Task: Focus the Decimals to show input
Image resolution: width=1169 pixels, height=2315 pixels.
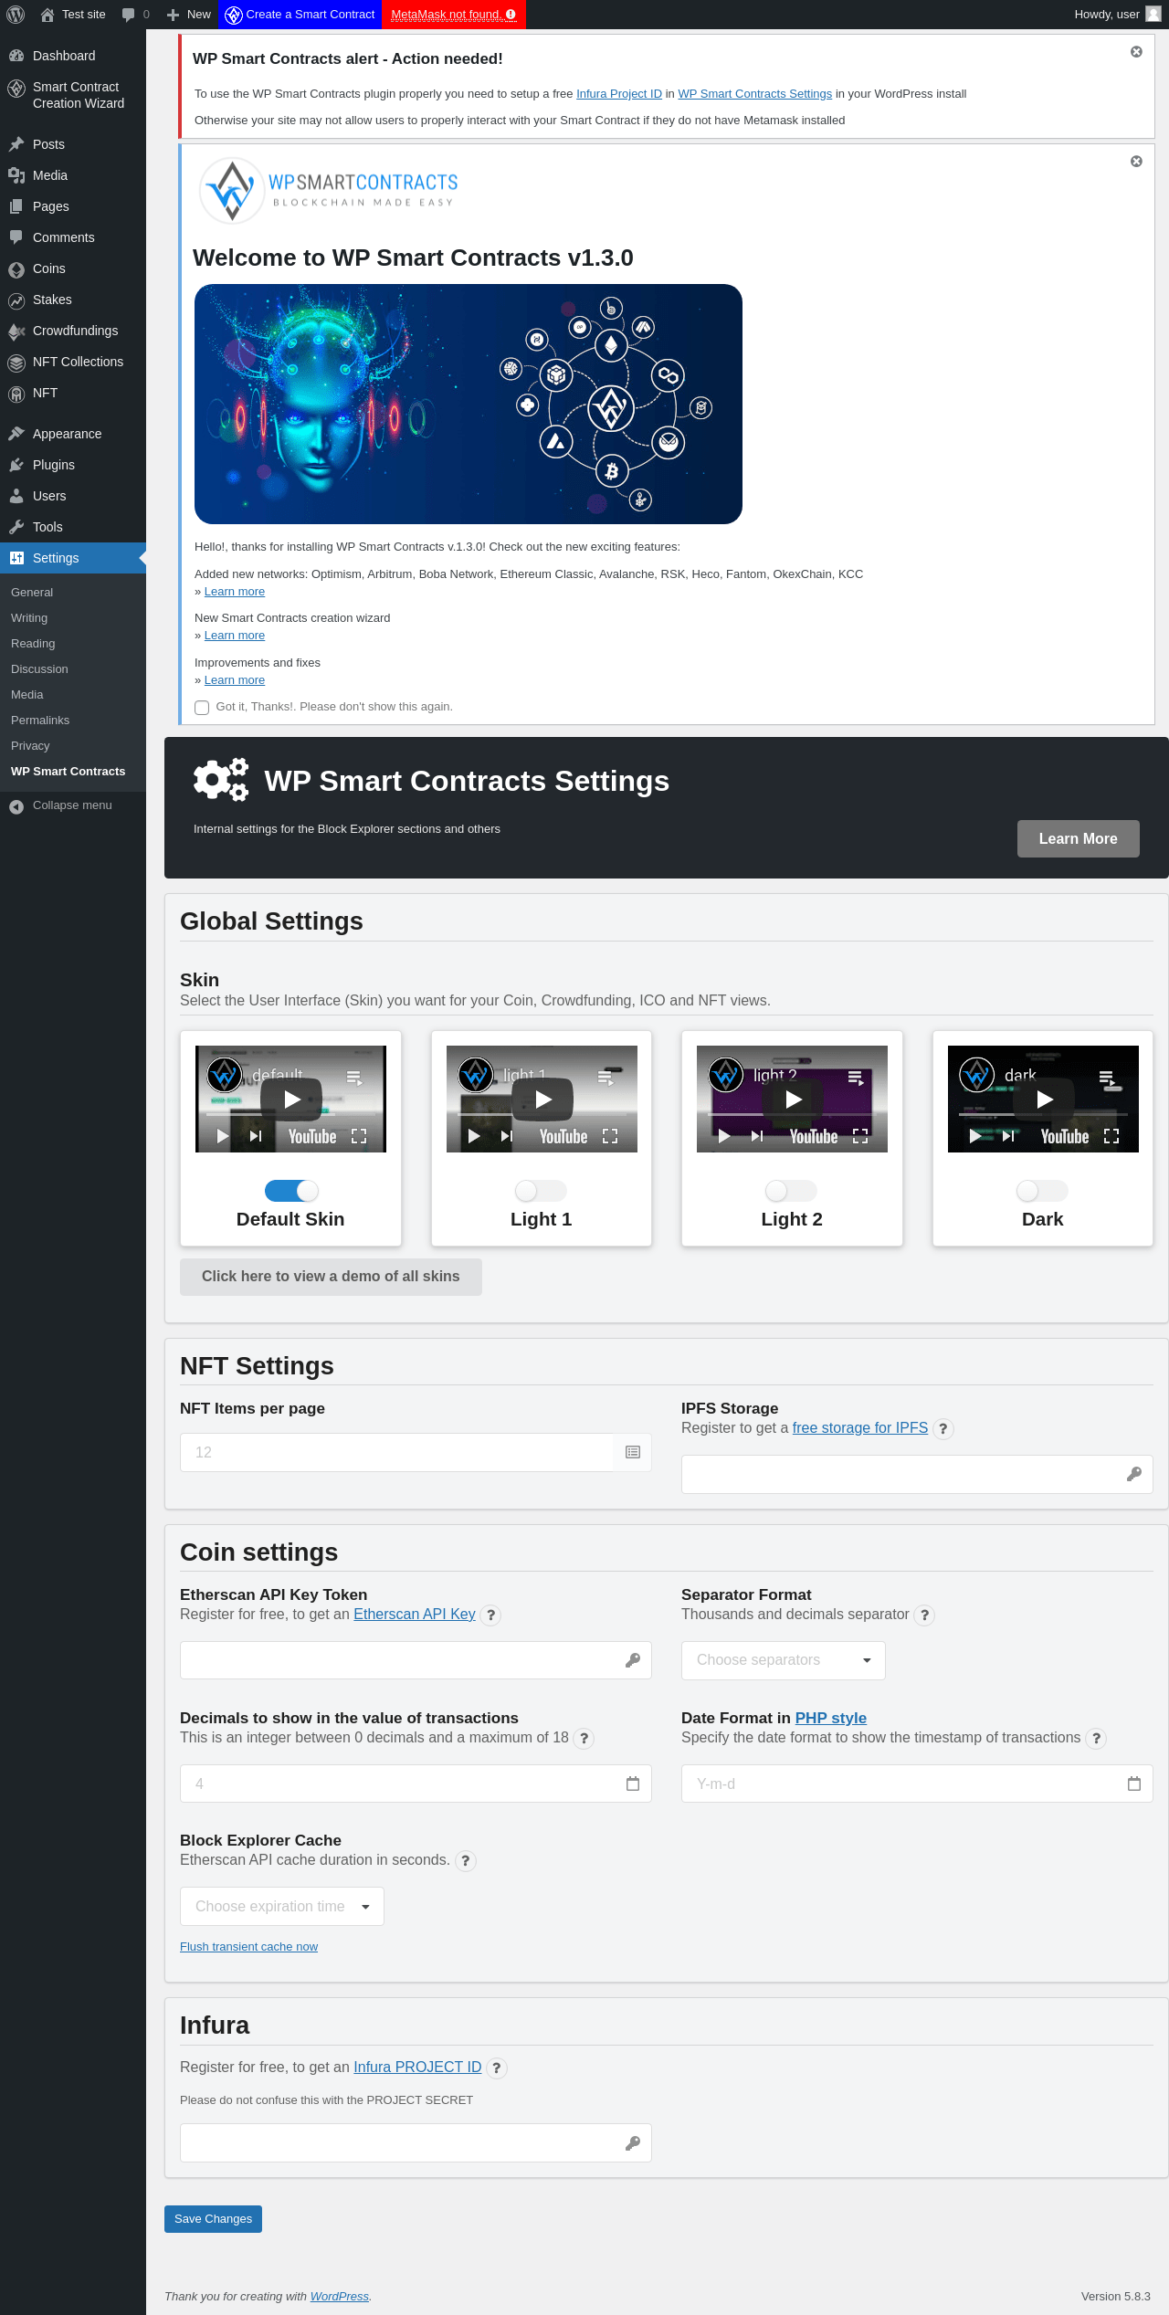Action: tap(416, 1784)
